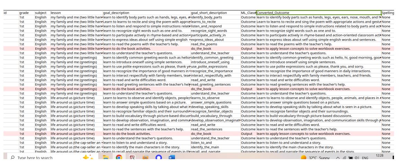
Task: Click cell recognize_the_importance
Action: point(215,71)
